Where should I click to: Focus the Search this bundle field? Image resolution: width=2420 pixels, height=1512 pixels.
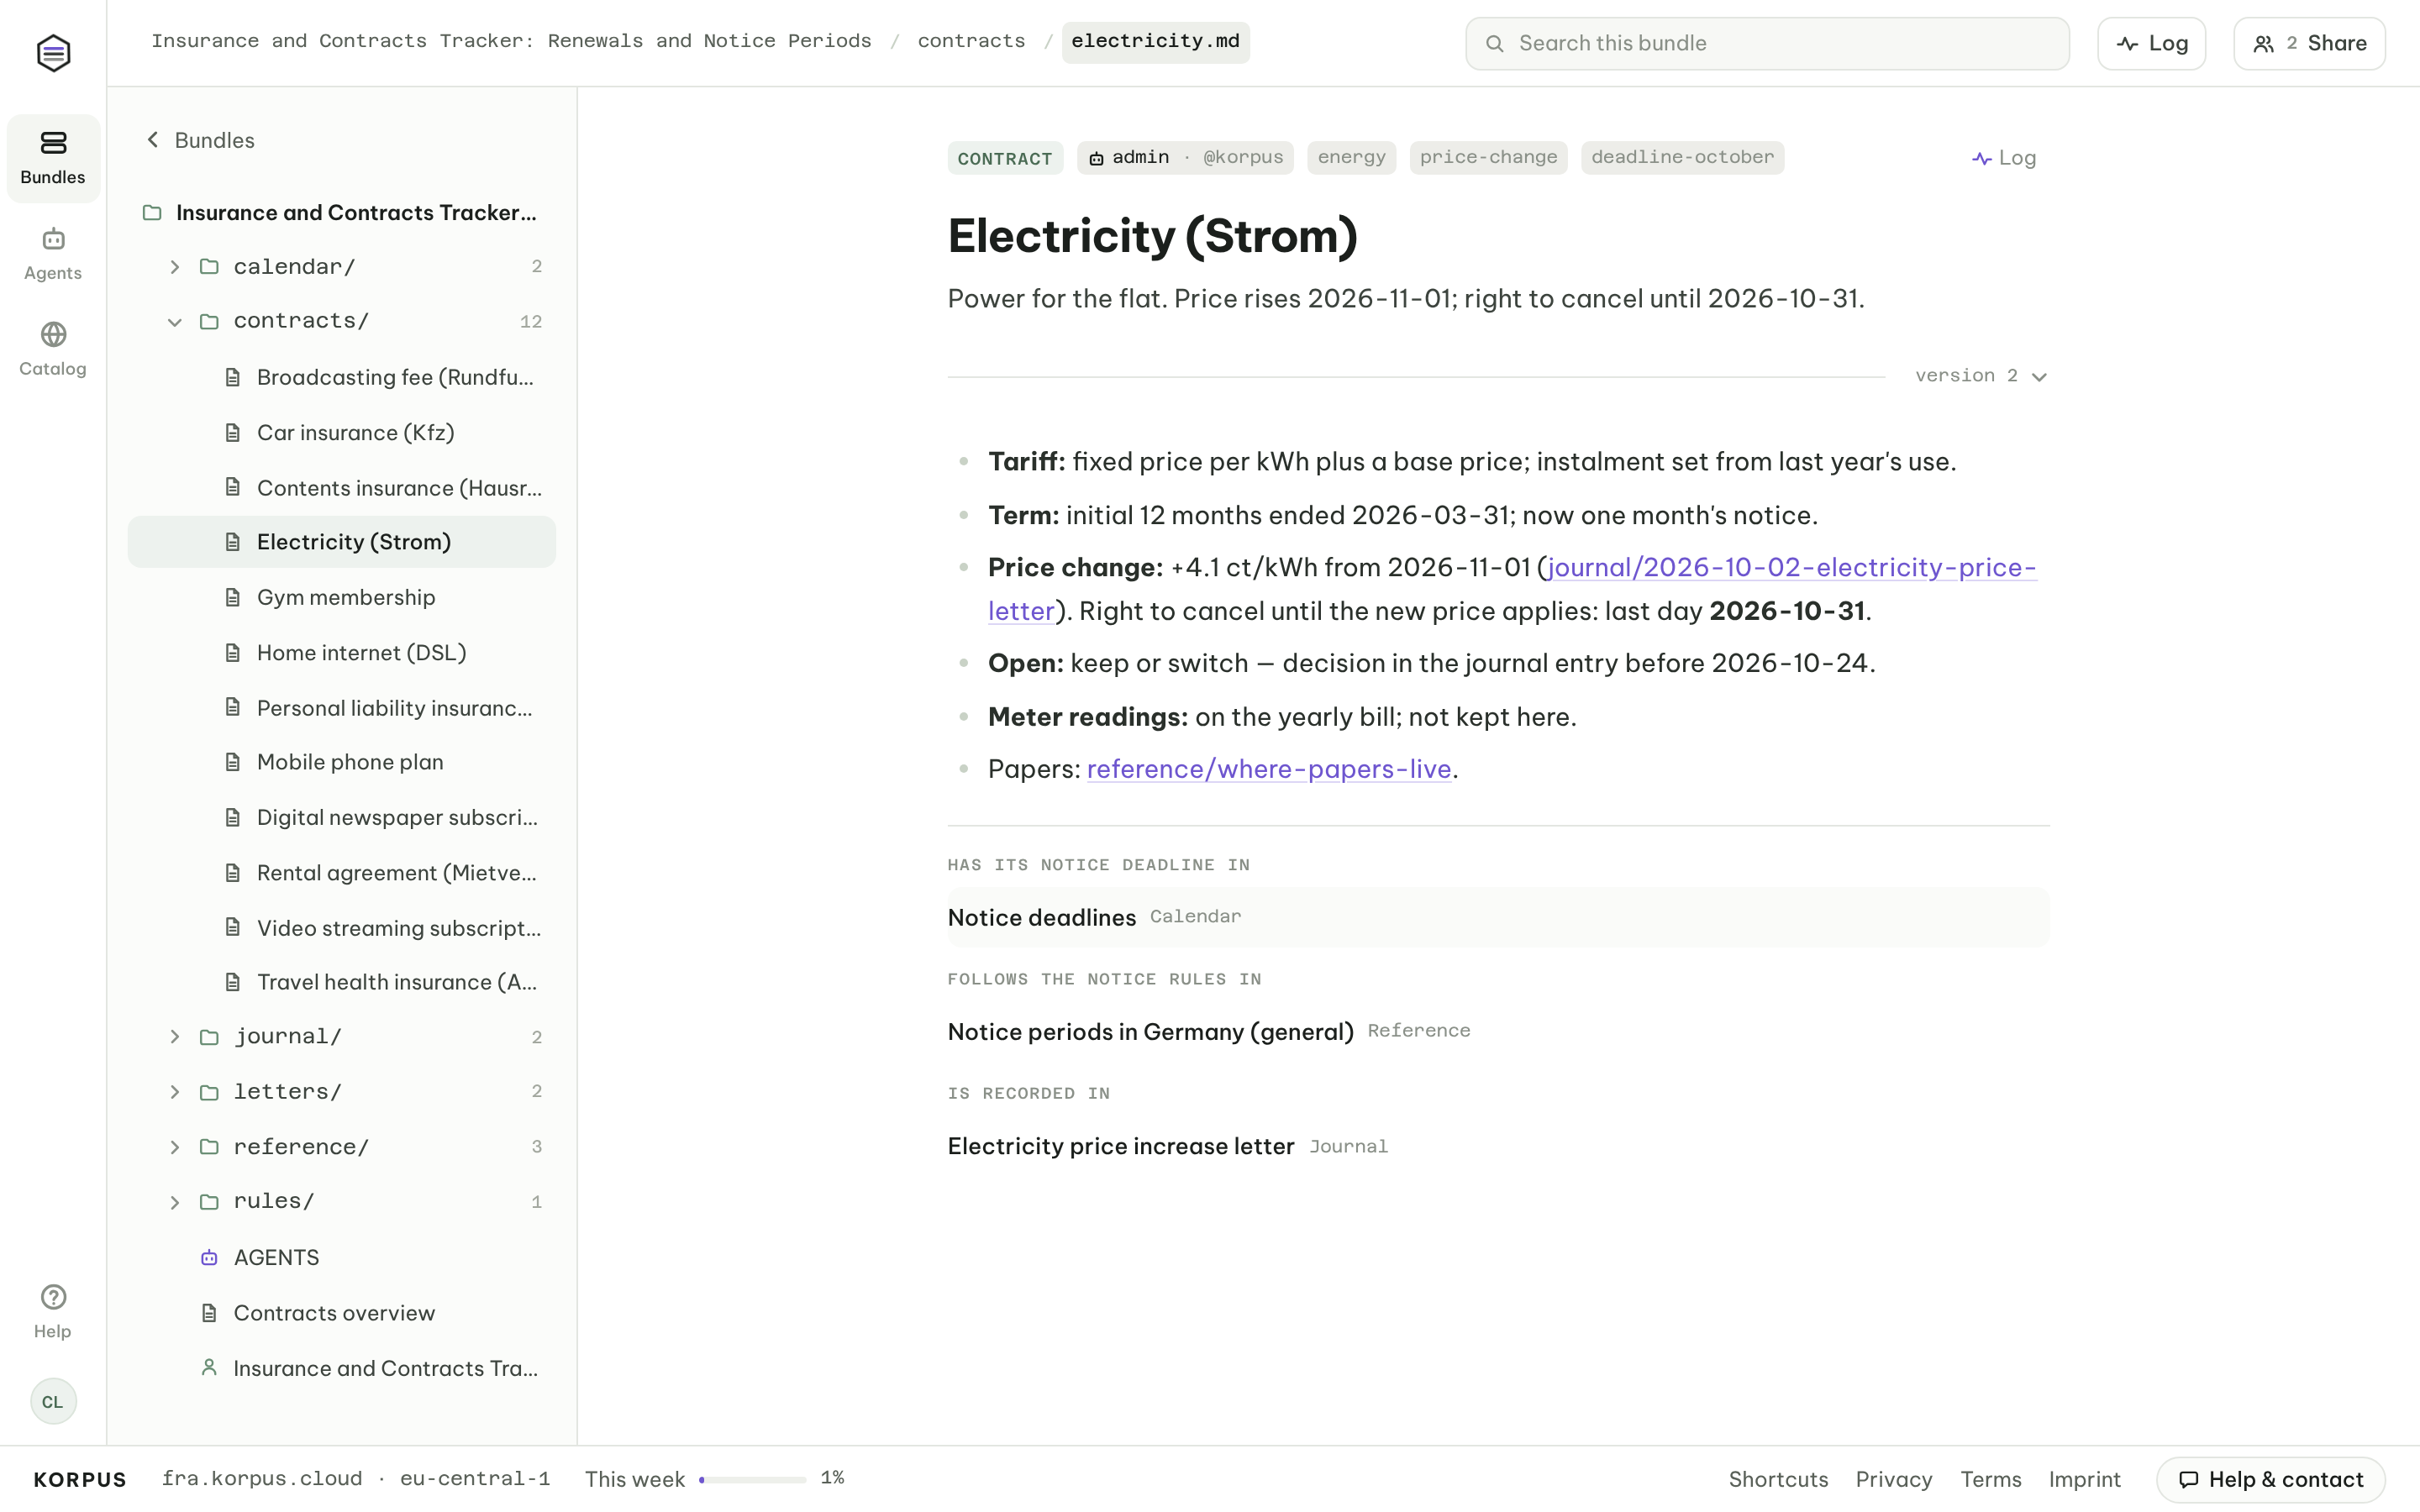pyautogui.click(x=1767, y=43)
